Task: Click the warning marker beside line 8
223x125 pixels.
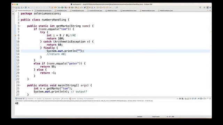Action: click(16, 35)
